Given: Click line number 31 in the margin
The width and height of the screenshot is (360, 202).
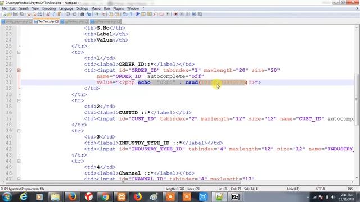Looking at the screenshot, I should 9,82.
